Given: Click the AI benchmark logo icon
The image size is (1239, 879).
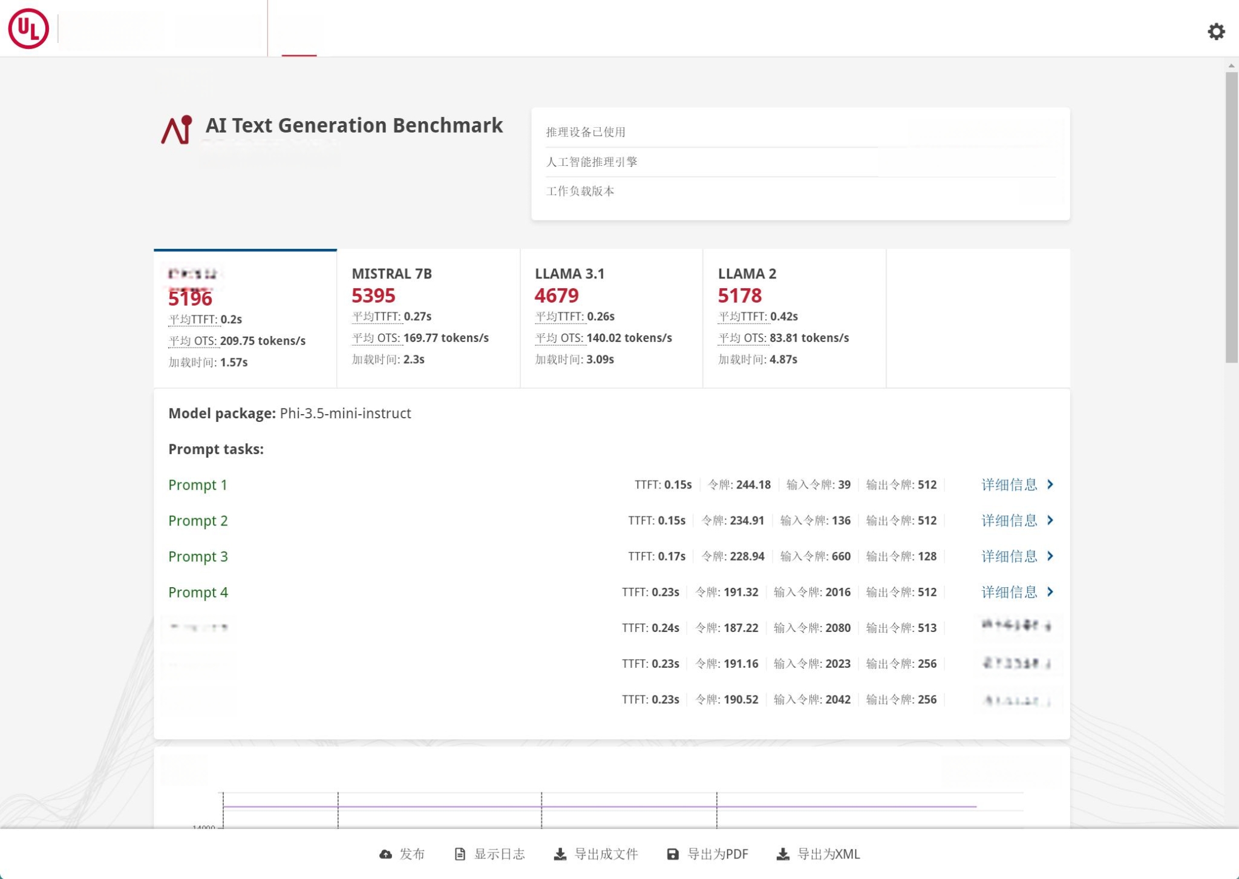Looking at the screenshot, I should click(177, 130).
